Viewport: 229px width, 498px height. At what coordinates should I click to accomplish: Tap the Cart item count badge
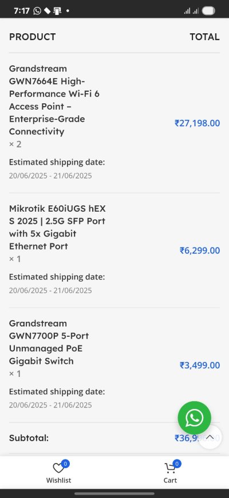177,464
